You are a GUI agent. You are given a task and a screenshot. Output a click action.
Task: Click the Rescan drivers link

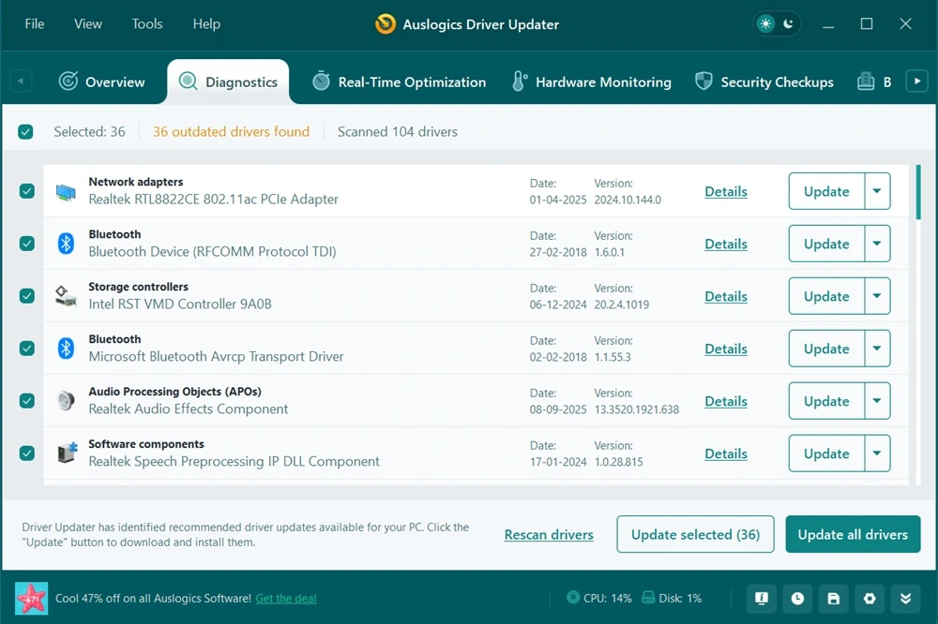tap(549, 534)
